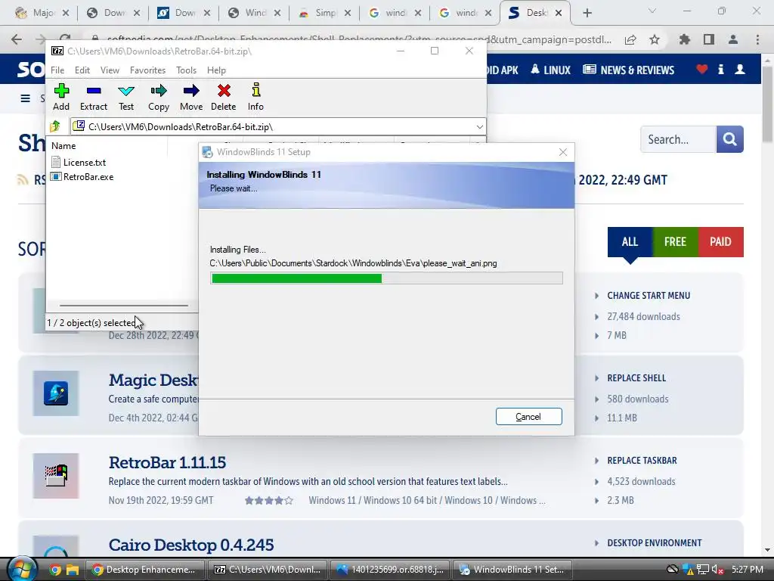774x581 pixels.
Task: Open pinned File Explorer on the taskbar
Action: tap(73, 570)
